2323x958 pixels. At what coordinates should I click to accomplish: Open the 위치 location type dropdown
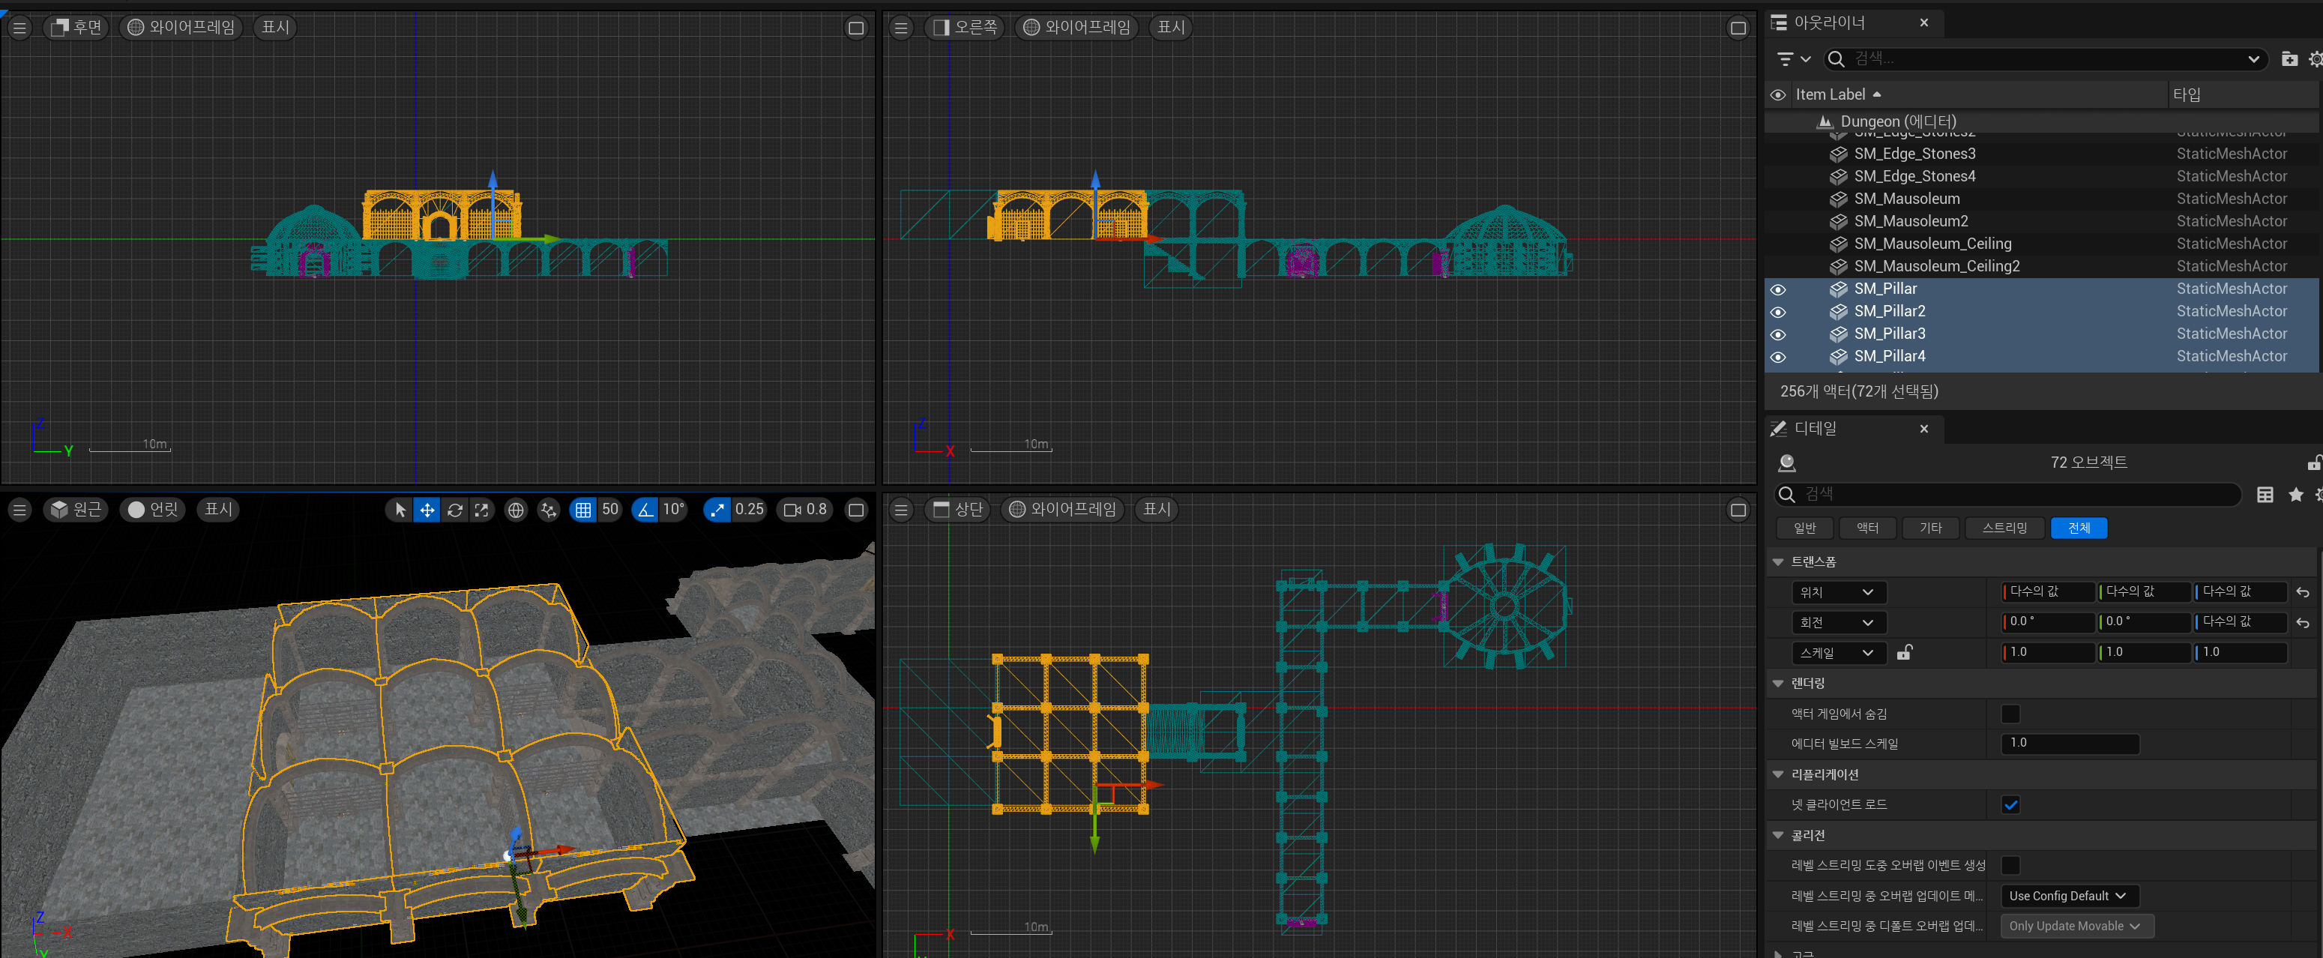click(1838, 591)
